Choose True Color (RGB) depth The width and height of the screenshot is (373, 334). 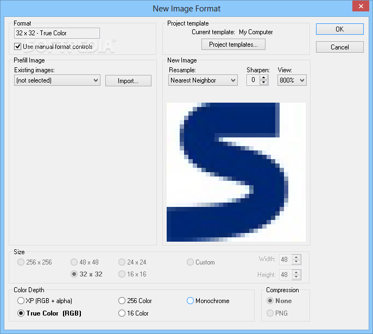[x=49, y=313]
